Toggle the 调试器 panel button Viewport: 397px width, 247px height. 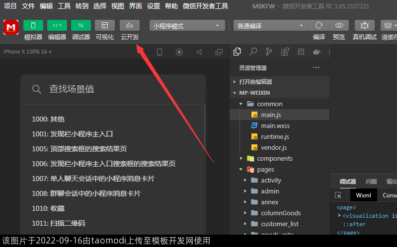point(81,25)
